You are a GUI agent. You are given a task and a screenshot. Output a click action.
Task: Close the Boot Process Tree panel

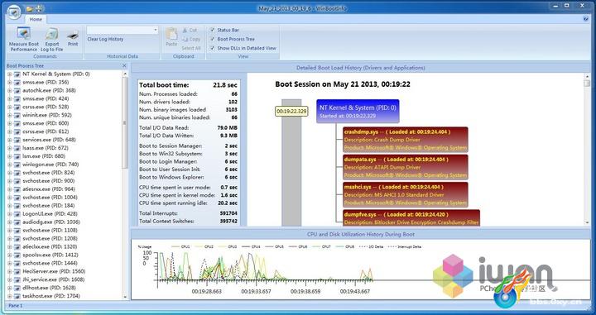pos(124,65)
